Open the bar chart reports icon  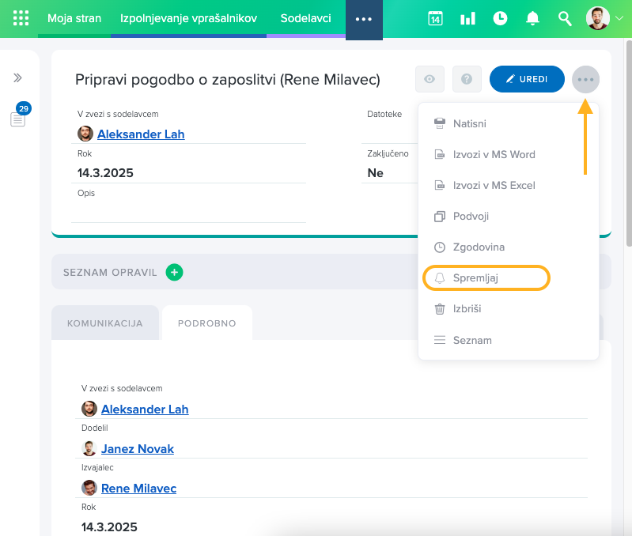click(467, 18)
